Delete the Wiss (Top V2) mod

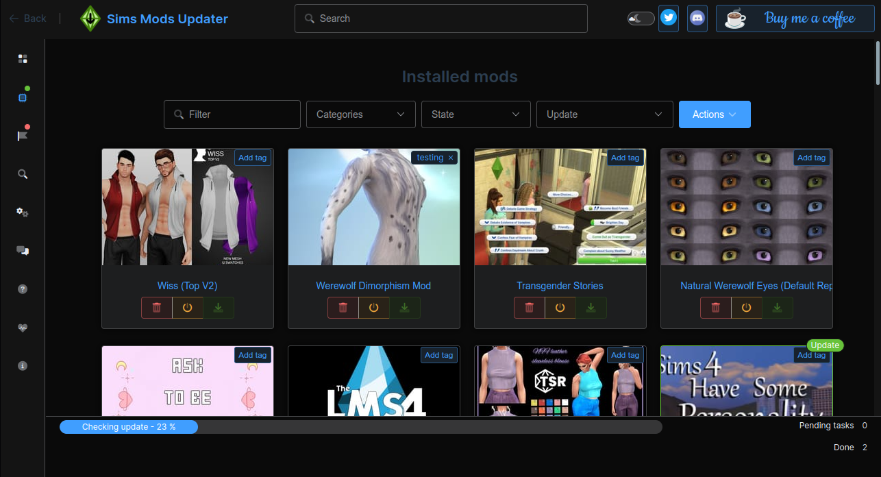pyautogui.click(x=157, y=308)
